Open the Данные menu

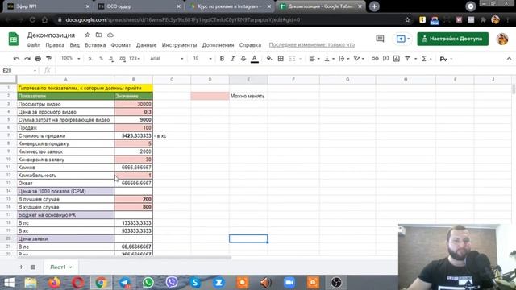point(146,45)
